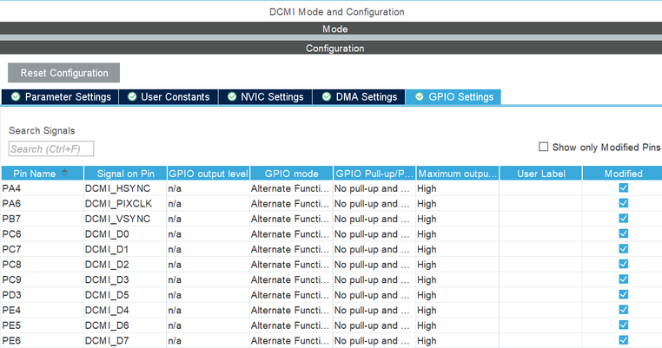Click the sort arrow icon in Pin Name header
662x348 pixels.
pyautogui.click(x=64, y=173)
